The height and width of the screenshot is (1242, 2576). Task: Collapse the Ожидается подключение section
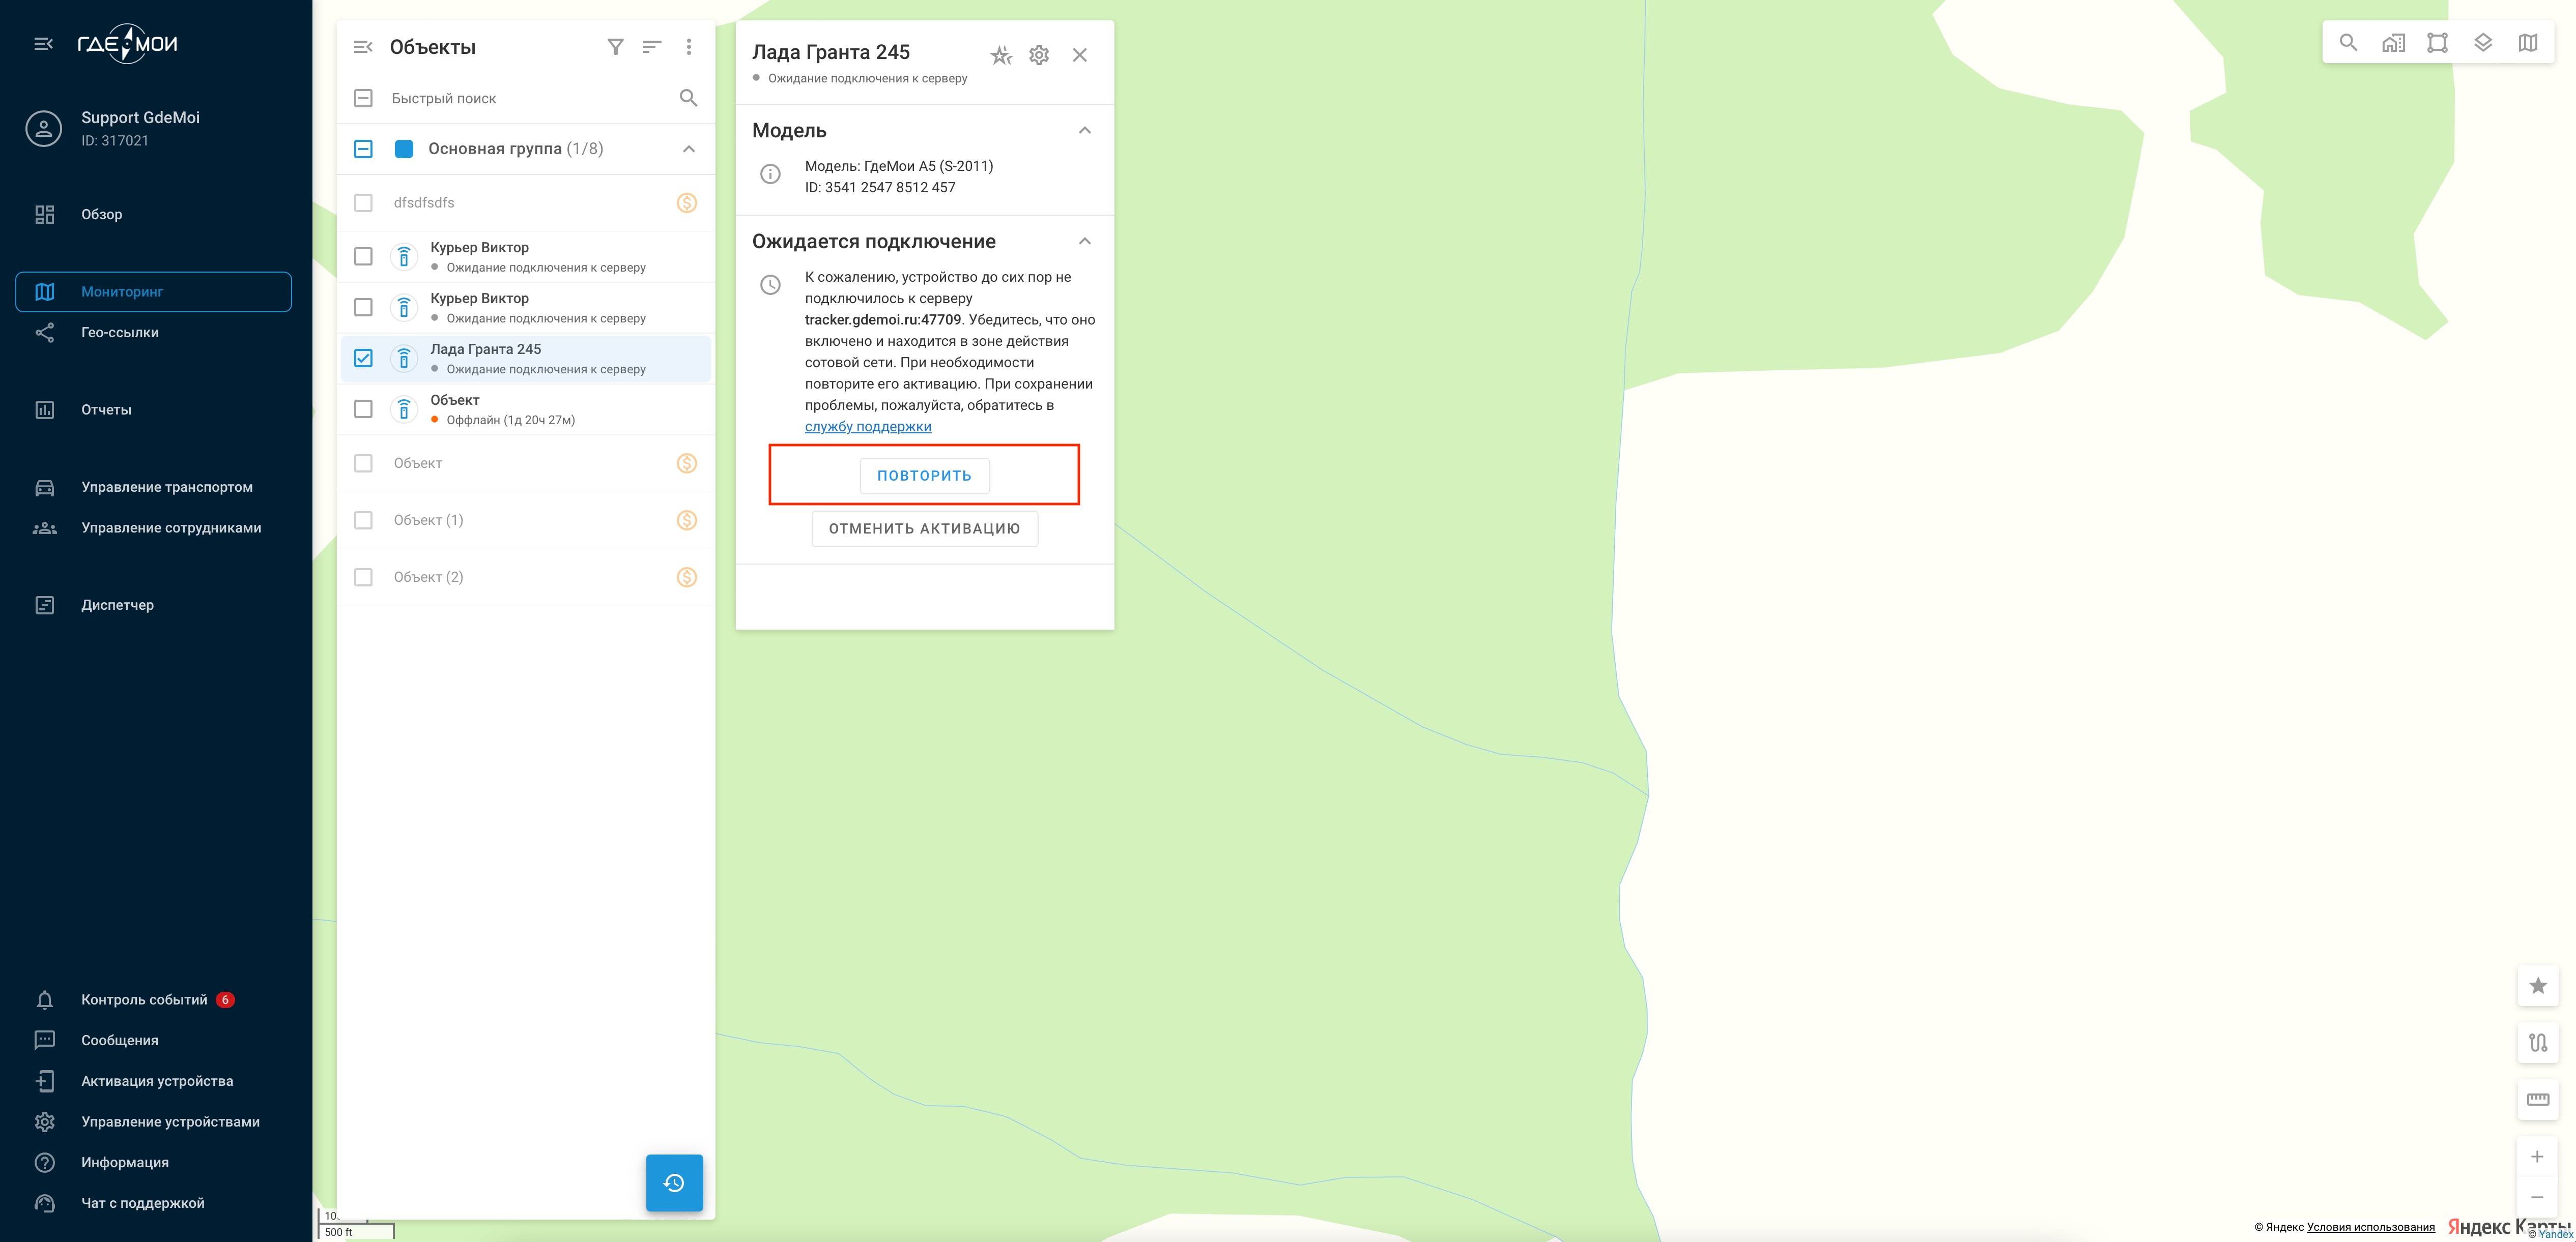tap(1084, 242)
